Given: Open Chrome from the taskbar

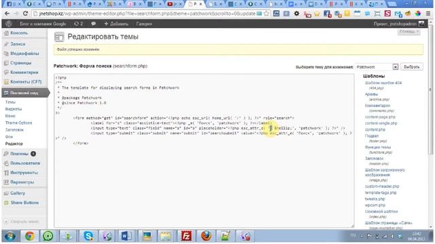Looking at the screenshot, I should tap(30, 236).
